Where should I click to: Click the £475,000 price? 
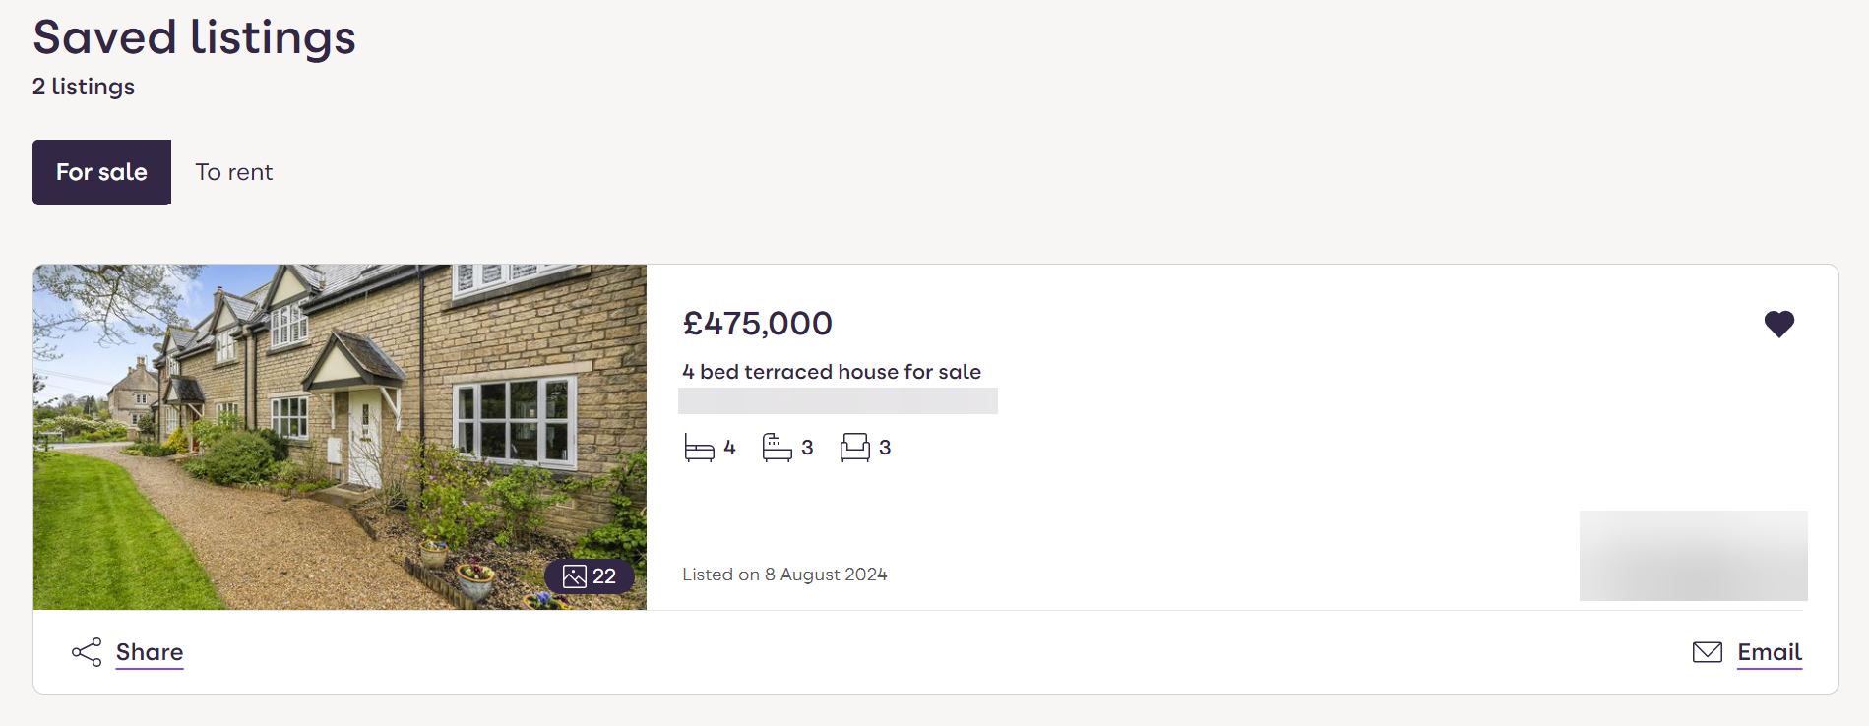[757, 324]
